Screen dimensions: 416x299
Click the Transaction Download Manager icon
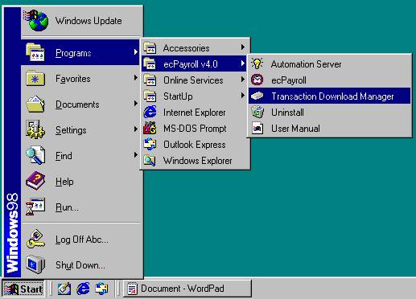click(x=257, y=96)
